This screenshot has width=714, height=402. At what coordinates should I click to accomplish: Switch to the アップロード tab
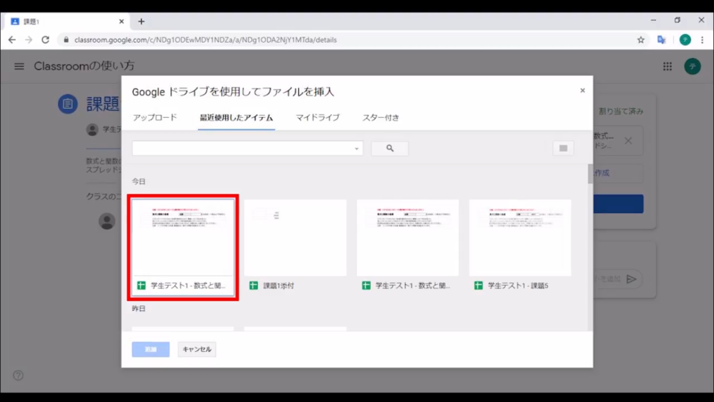(155, 117)
